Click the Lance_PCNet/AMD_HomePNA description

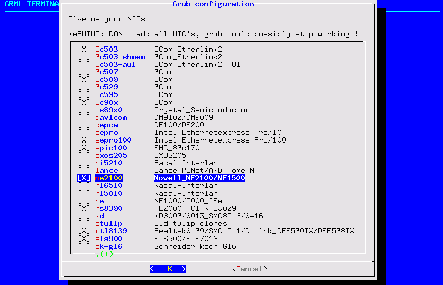(x=206, y=171)
